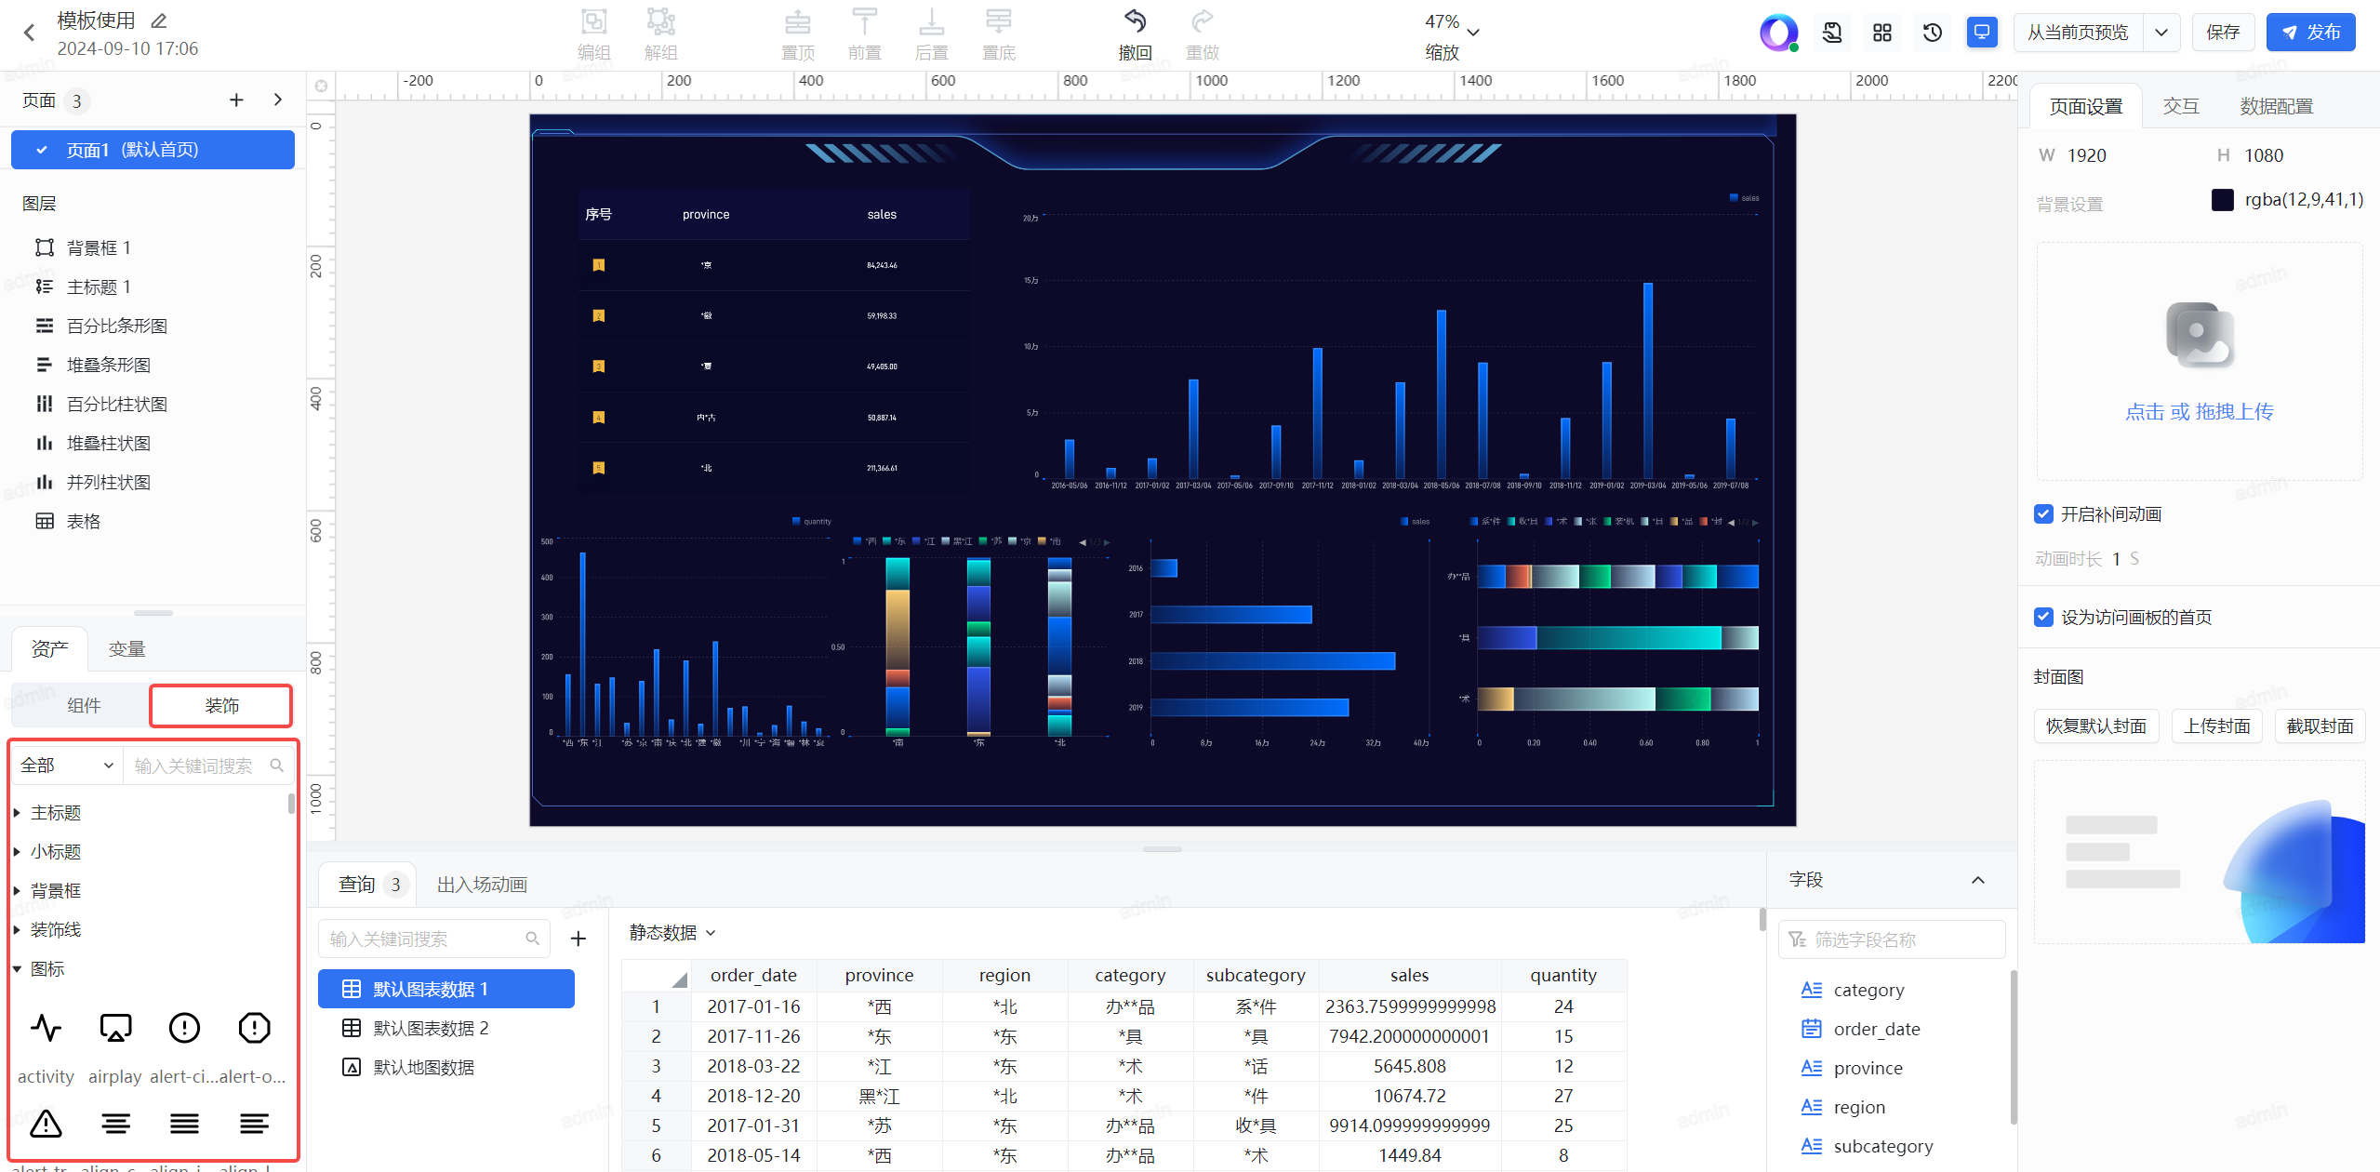This screenshot has height=1172, width=2380.
Task: Select the activity decoration icon
Action: pyautogui.click(x=46, y=1028)
